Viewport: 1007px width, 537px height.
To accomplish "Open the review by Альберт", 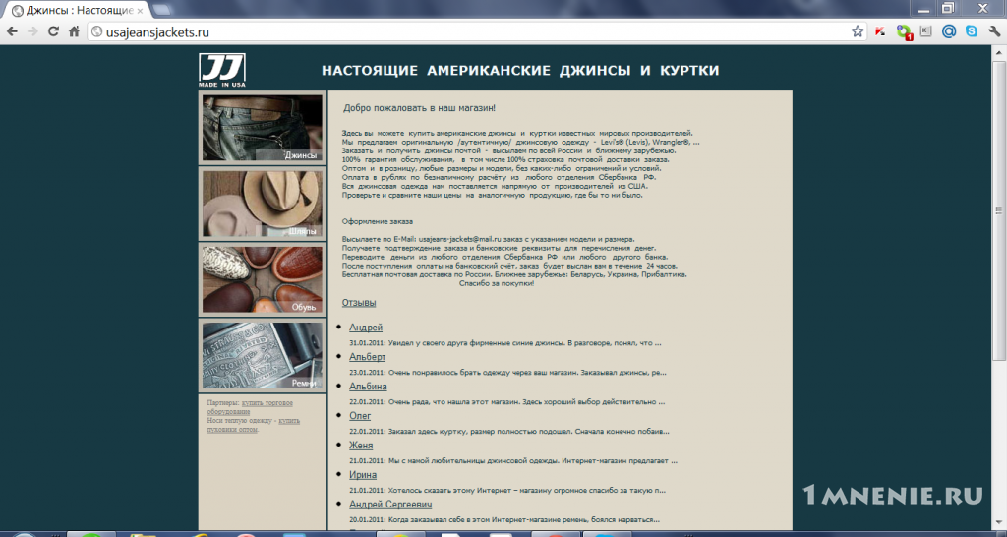I will [x=368, y=357].
